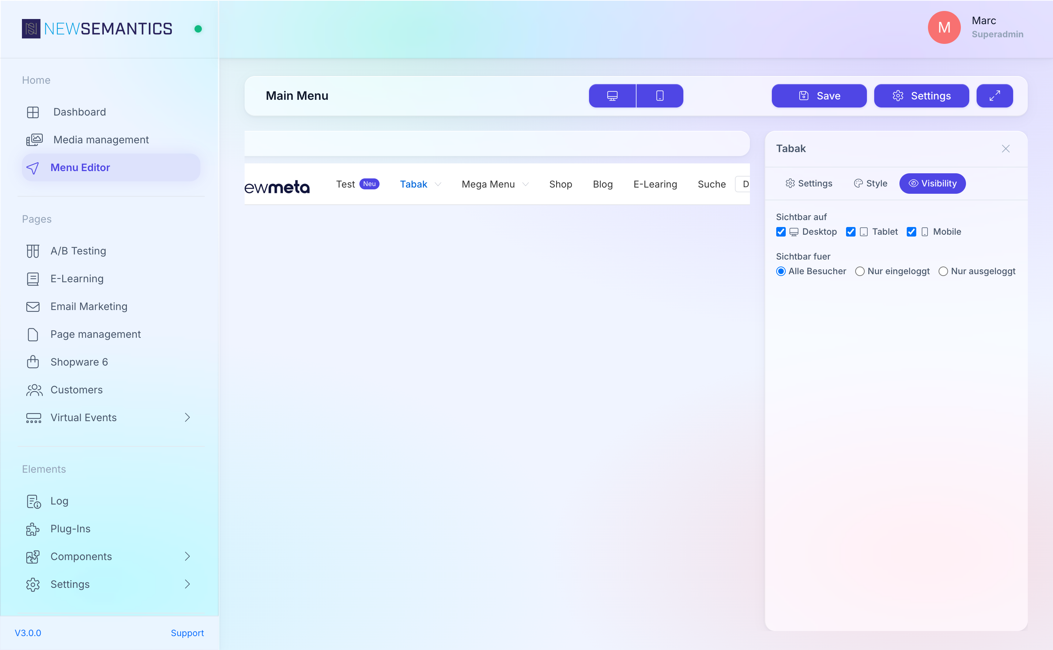Click the Email Marketing envelope icon
1053x650 pixels.
(33, 306)
